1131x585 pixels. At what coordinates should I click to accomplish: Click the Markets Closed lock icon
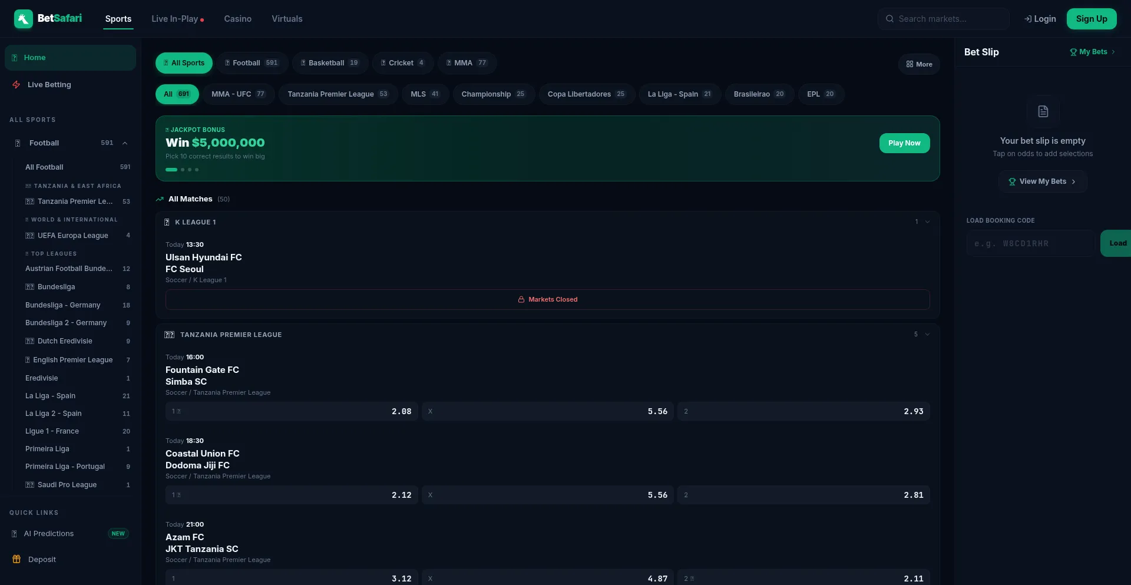(521, 299)
